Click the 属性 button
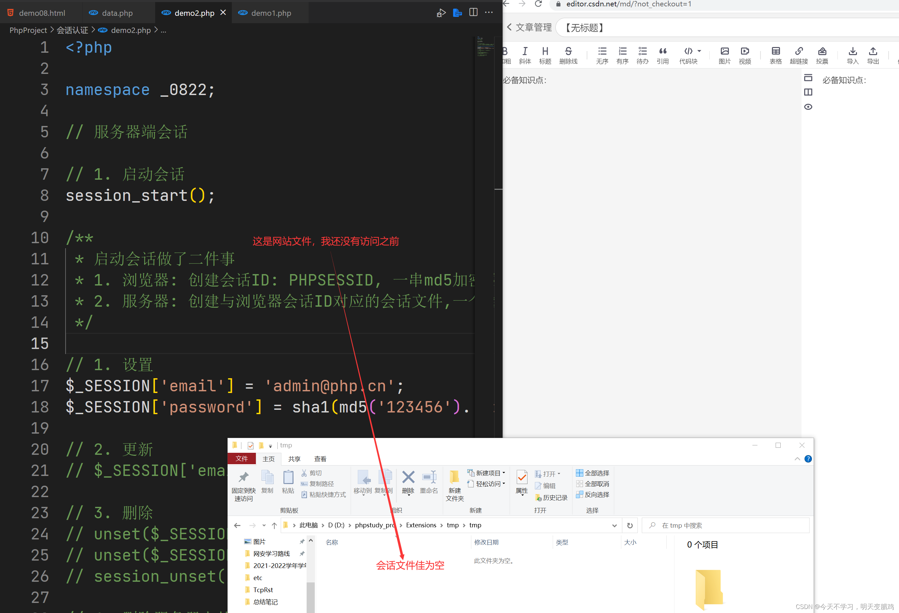This screenshot has width=899, height=613. click(522, 482)
